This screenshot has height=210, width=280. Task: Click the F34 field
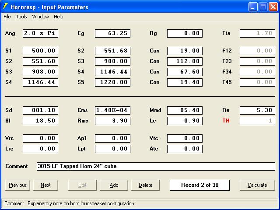click(x=257, y=72)
